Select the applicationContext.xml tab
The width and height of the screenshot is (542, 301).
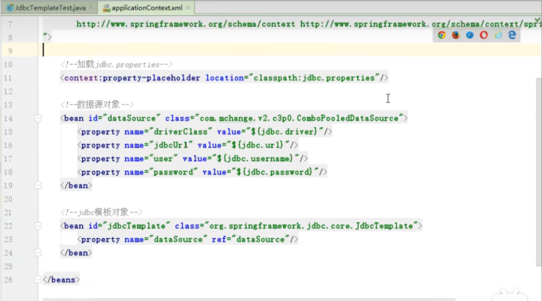(x=147, y=8)
